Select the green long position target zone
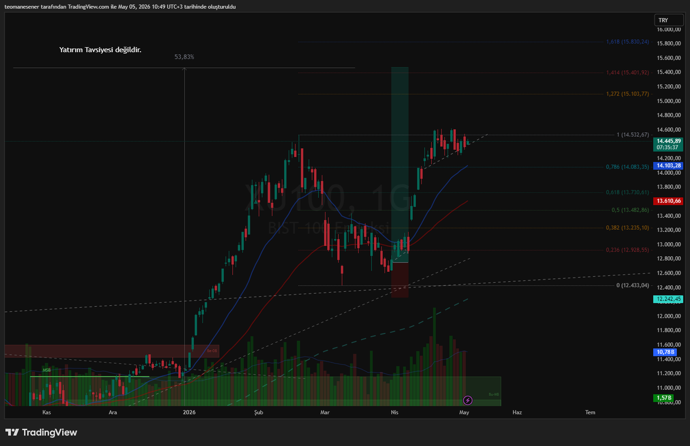The width and height of the screenshot is (690, 446). 400,164
